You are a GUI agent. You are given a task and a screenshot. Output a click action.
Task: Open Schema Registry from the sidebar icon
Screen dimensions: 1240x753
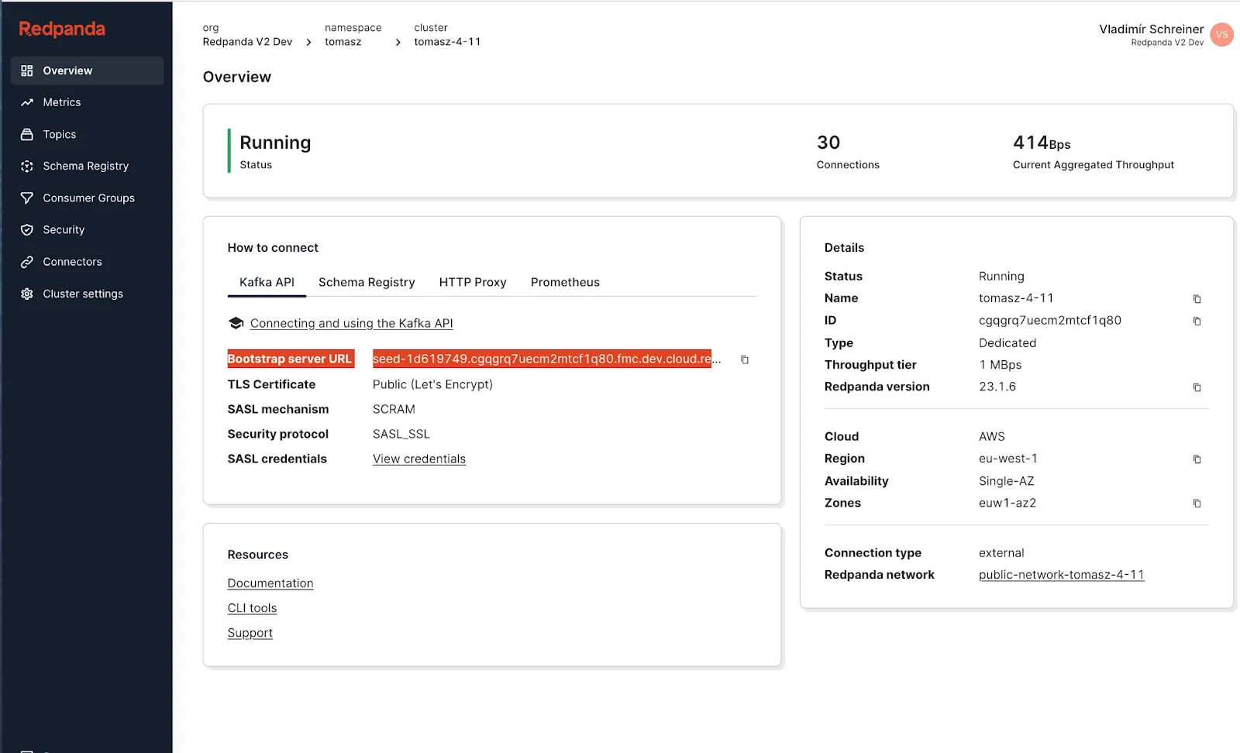[27, 166]
